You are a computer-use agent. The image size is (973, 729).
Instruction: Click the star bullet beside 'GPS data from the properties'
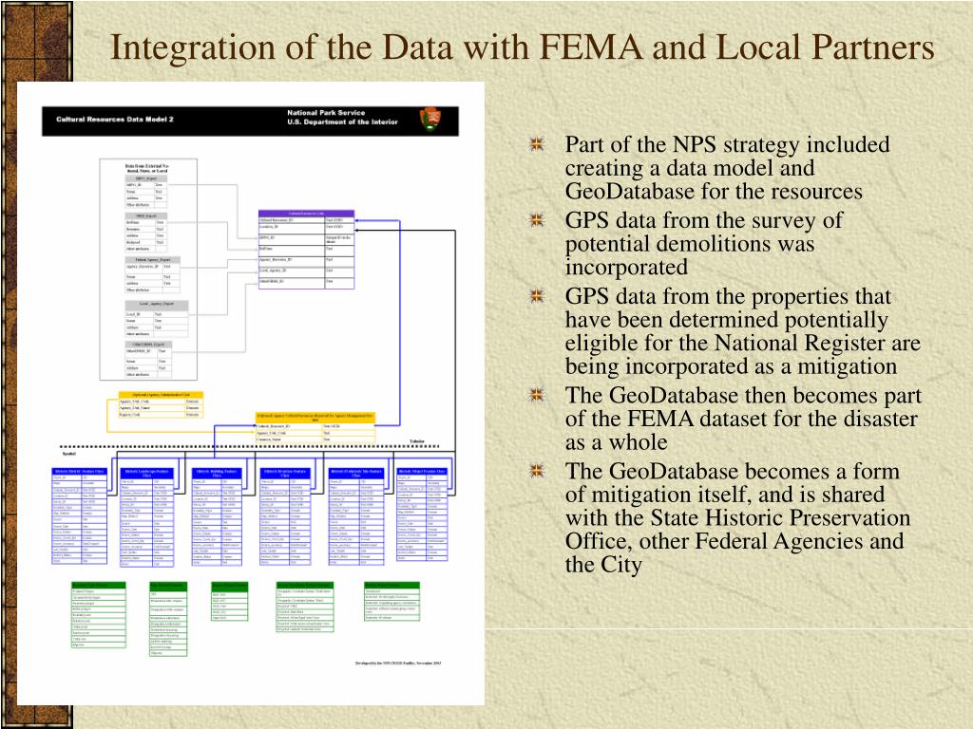click(x=537, y=296)
